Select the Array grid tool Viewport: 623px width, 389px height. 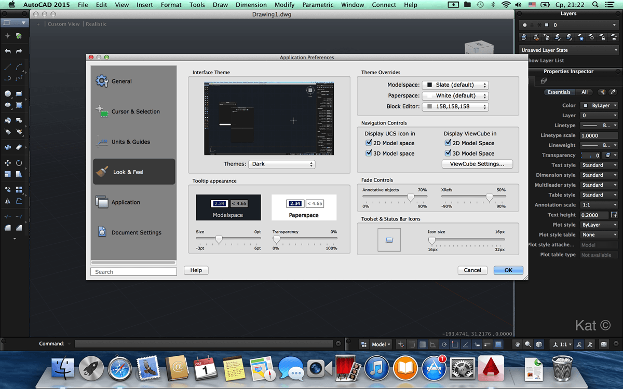[x=19, y=190]
